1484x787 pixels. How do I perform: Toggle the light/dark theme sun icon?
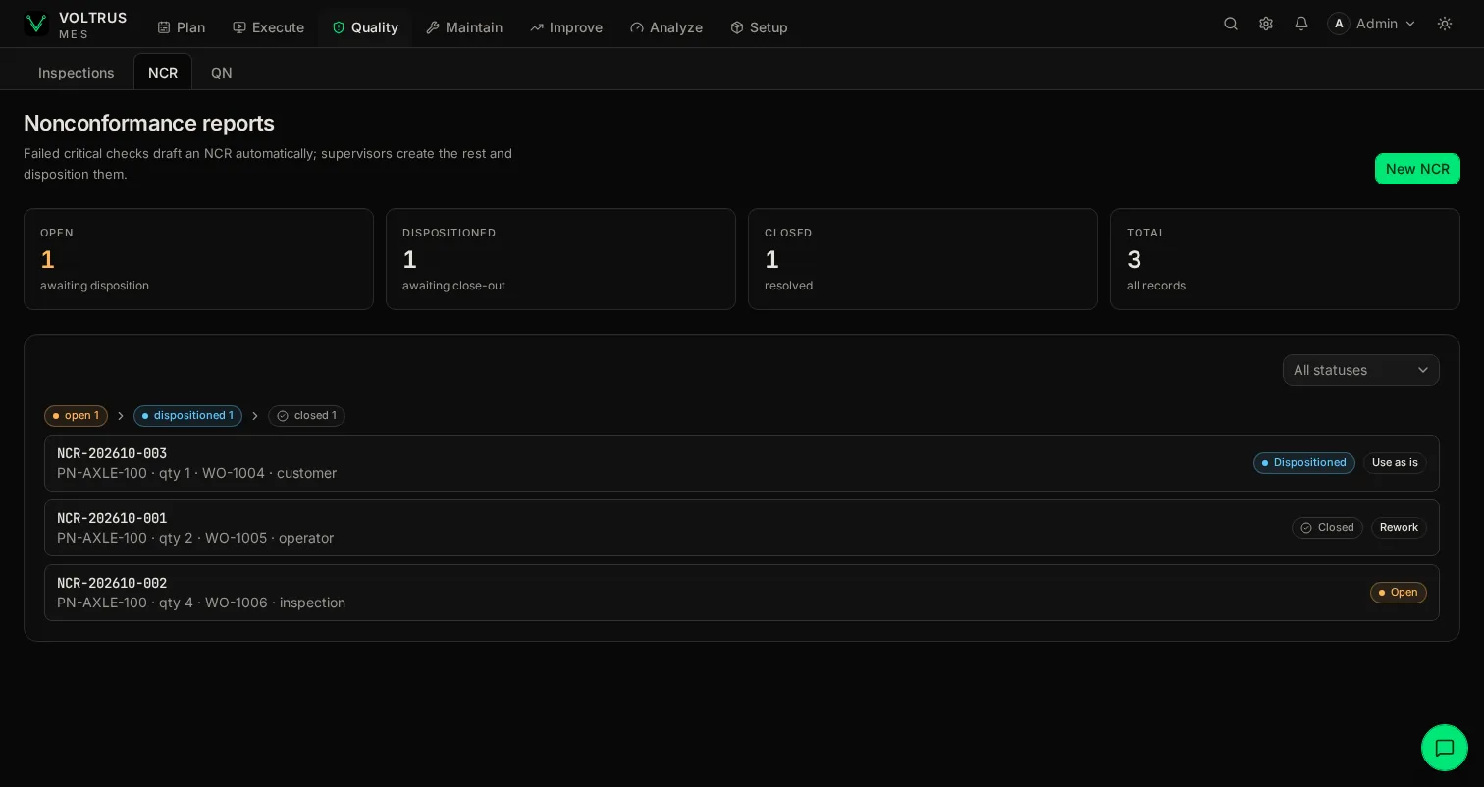click(1445, 24)
